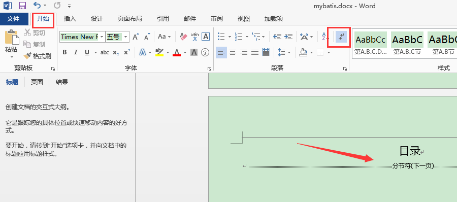Image resolution: width=457 pixels, height=202 pixels.
Task: Click the enclosed character 字 icon
Action: (x=206, y=52)
